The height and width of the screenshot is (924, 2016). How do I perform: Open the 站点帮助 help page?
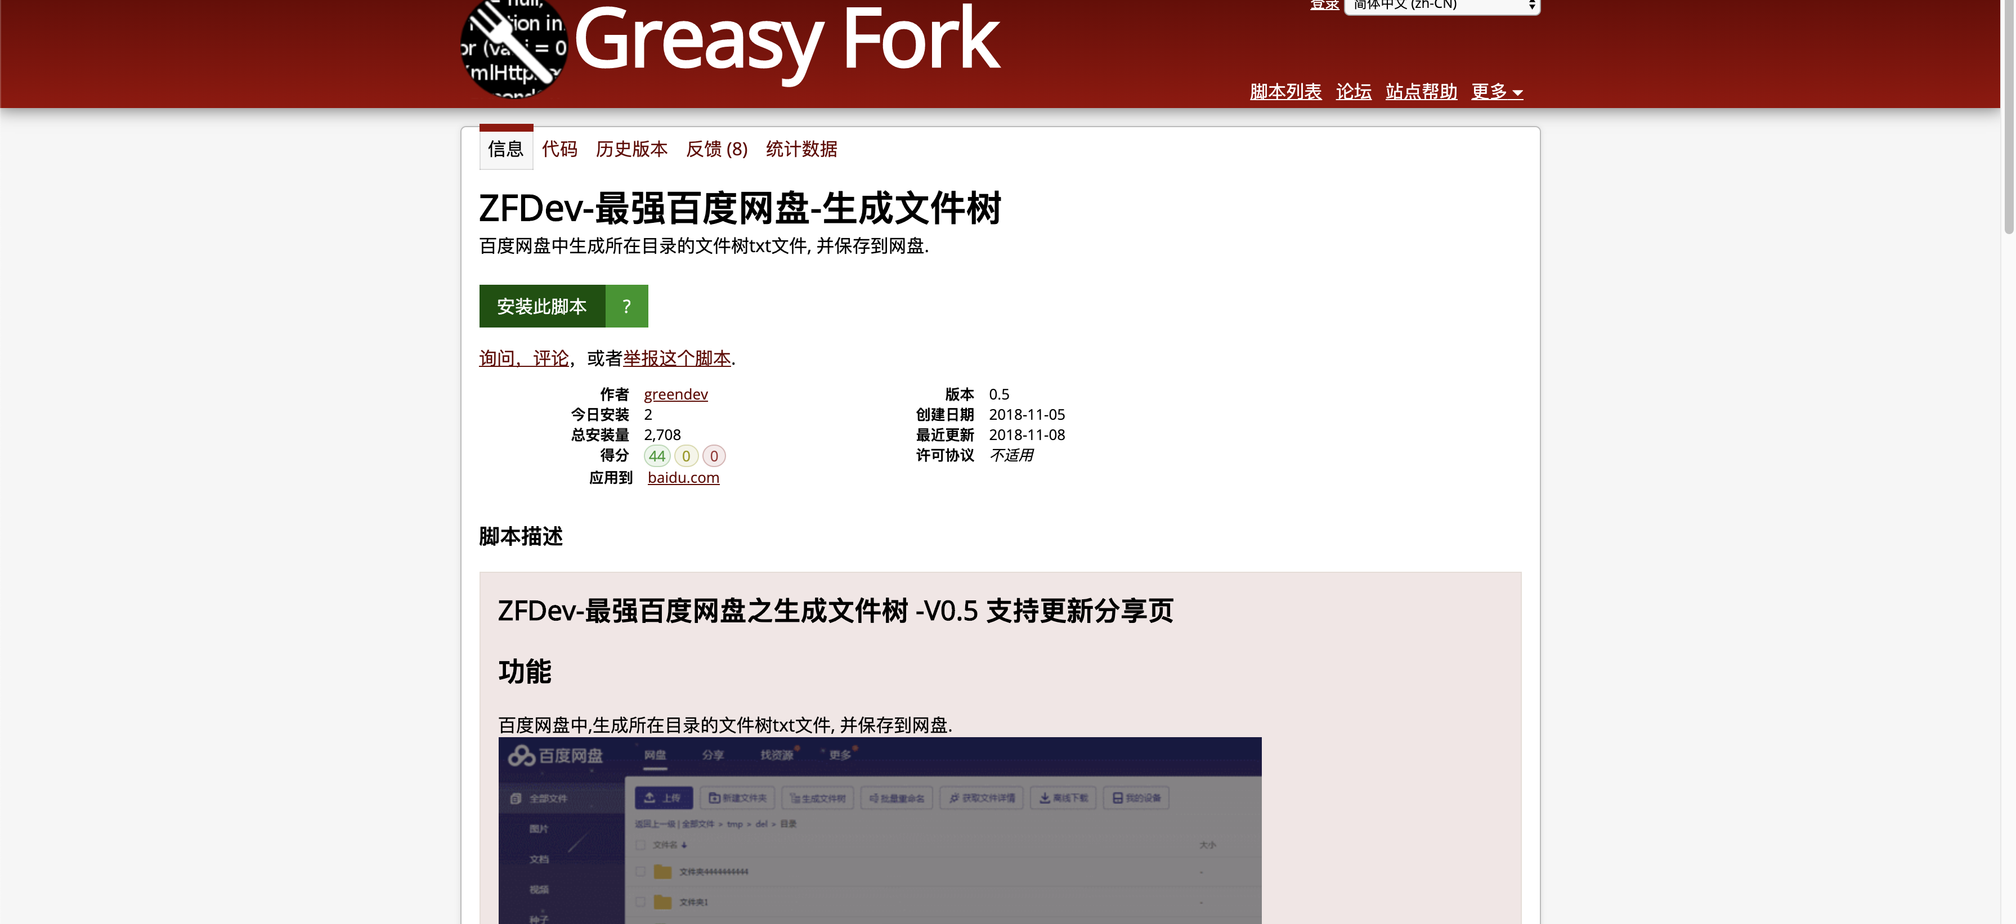click(x=1421, y=92)
